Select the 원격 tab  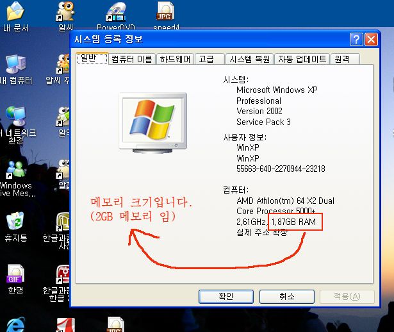345,60
